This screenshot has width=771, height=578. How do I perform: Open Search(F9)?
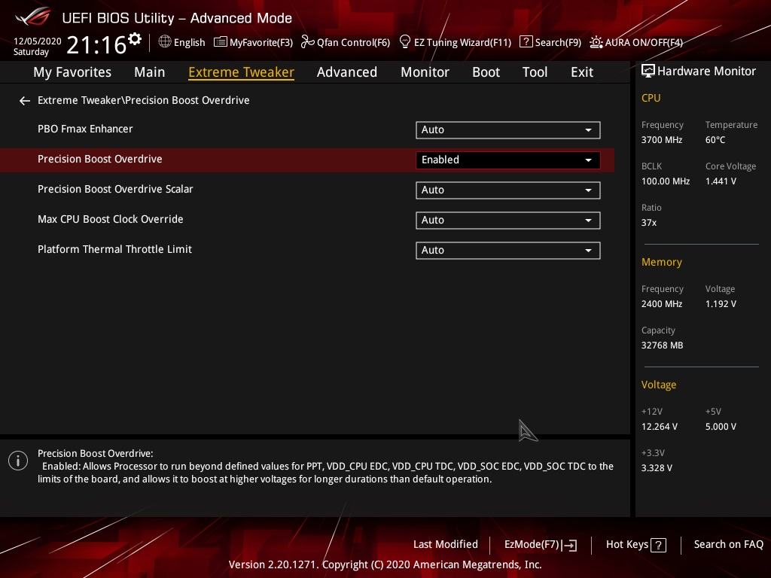click(x=550, y=42)
